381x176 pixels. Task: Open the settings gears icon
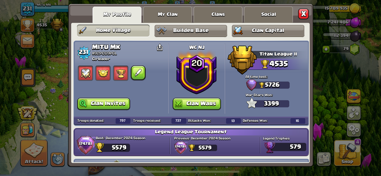click(354, 130)
